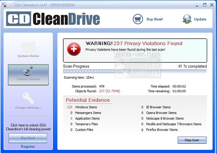
Task: Open the Register link
Action: 28,147
